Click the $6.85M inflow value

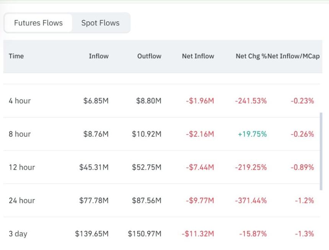96,101
